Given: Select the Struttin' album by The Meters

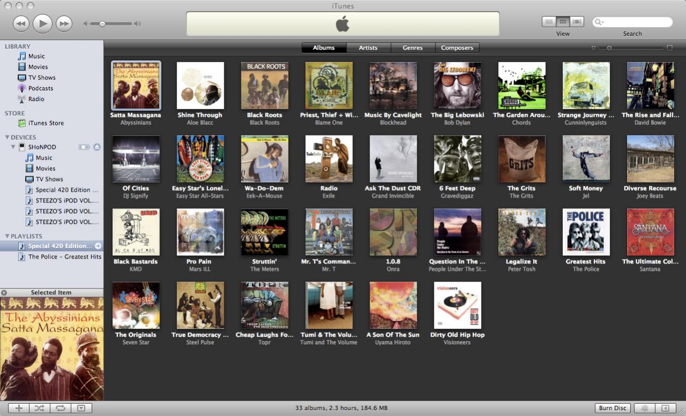Looking at the screenshot, I should pyautogui.click(x=264, y=232).
